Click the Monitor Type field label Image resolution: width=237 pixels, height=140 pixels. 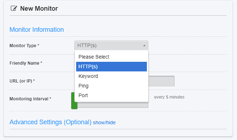[x=24, y=46]
